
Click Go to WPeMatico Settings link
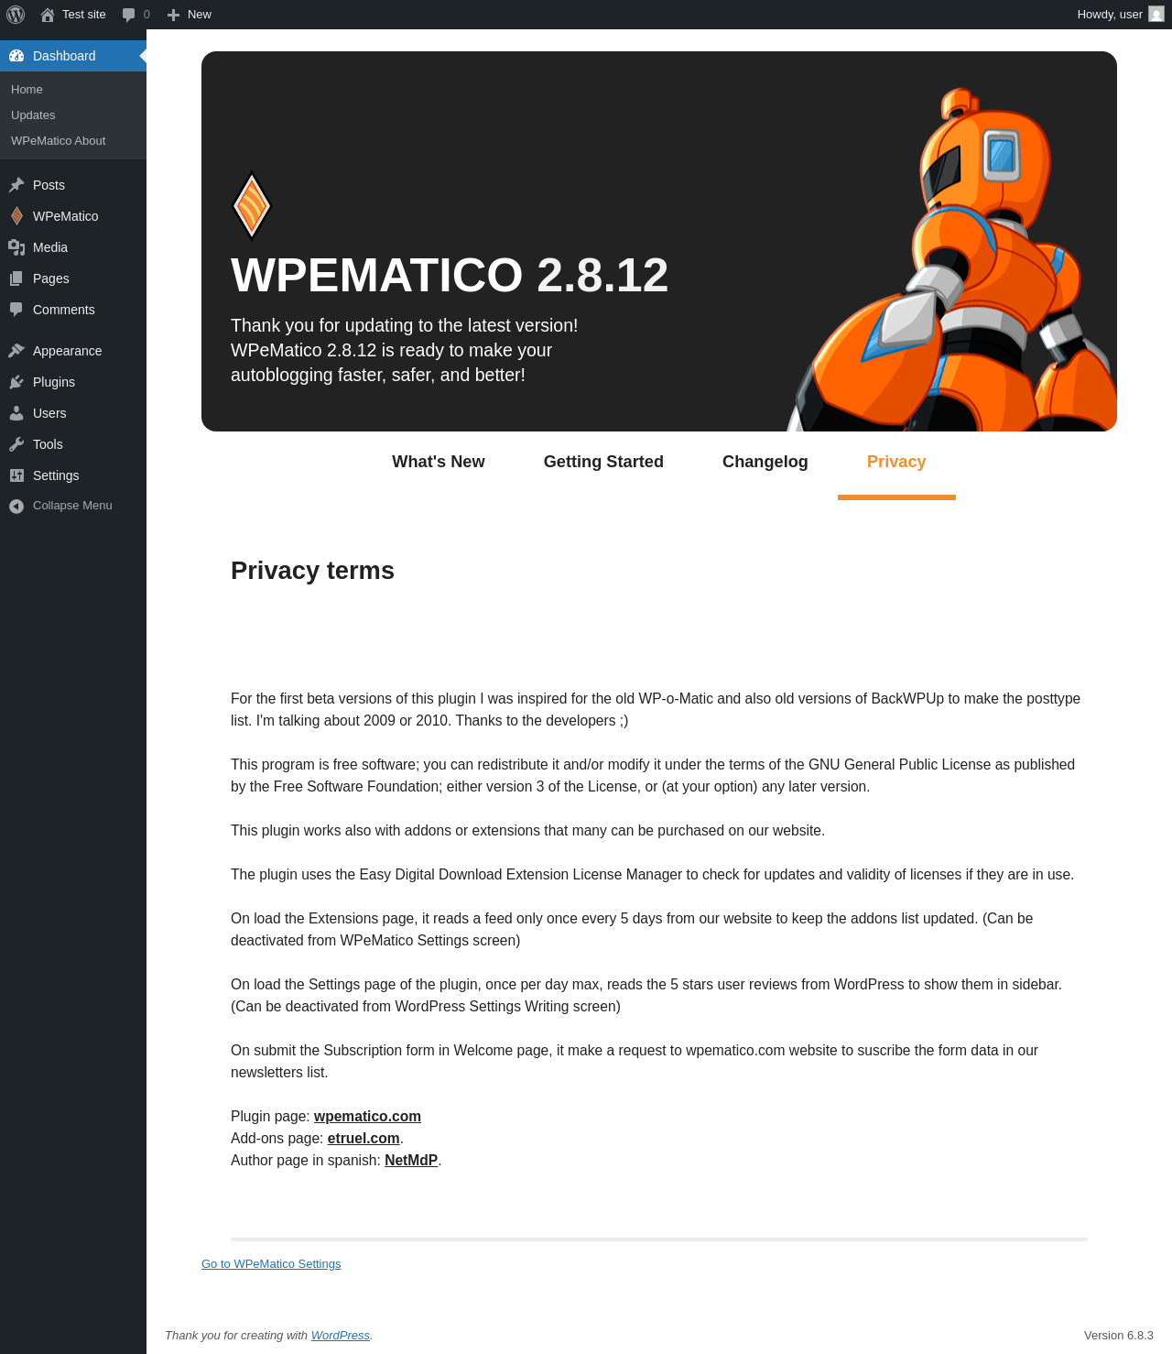(271, 1263)
